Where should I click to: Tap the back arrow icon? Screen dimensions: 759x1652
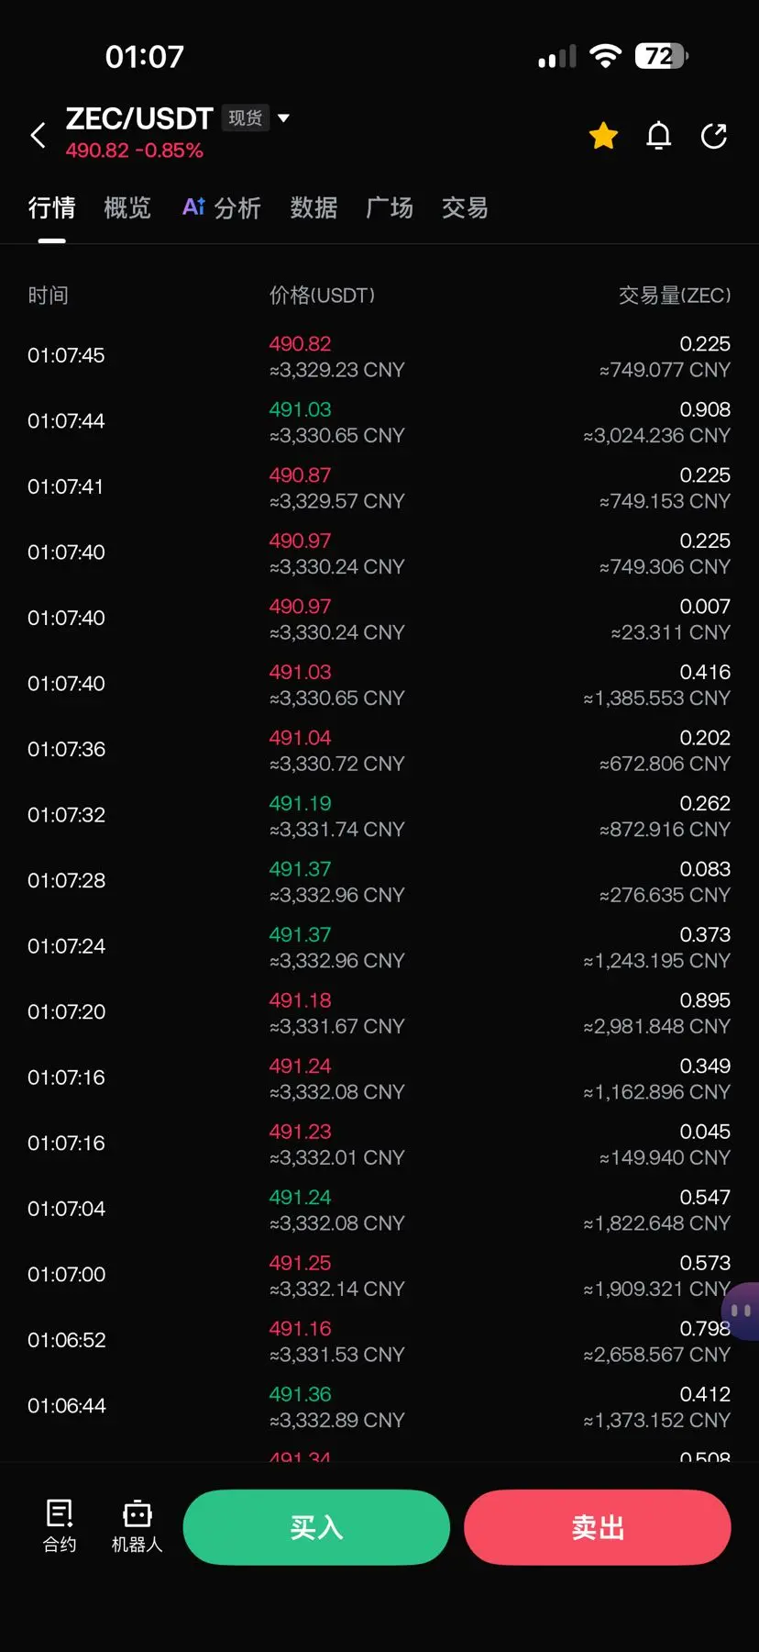click(38, 136)
